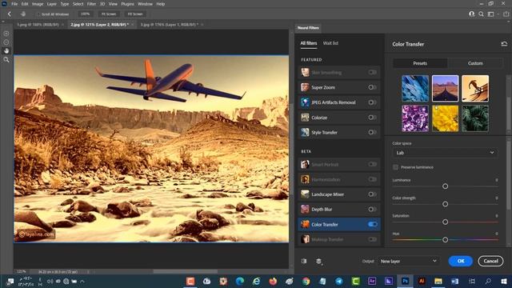Click the Hue slider handle
This screenshot has width=512, height=288.
(x=445, y=240)
